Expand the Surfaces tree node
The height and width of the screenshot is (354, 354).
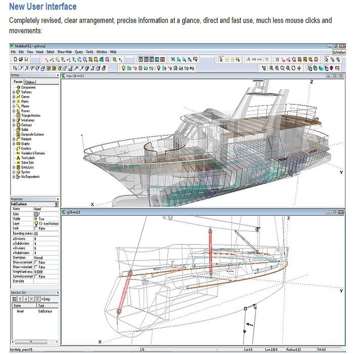point(14,92)
